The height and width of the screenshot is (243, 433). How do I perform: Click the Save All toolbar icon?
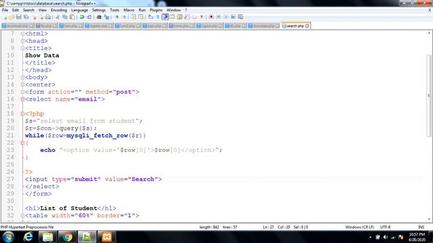coord(26,17)
